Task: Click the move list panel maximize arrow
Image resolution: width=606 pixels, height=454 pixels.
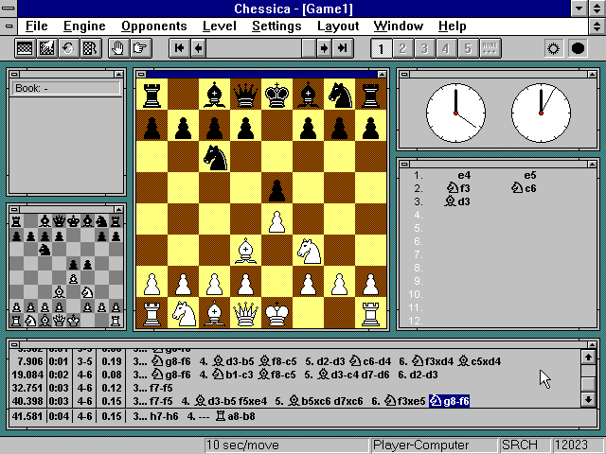Action: (x=592, y=164)
